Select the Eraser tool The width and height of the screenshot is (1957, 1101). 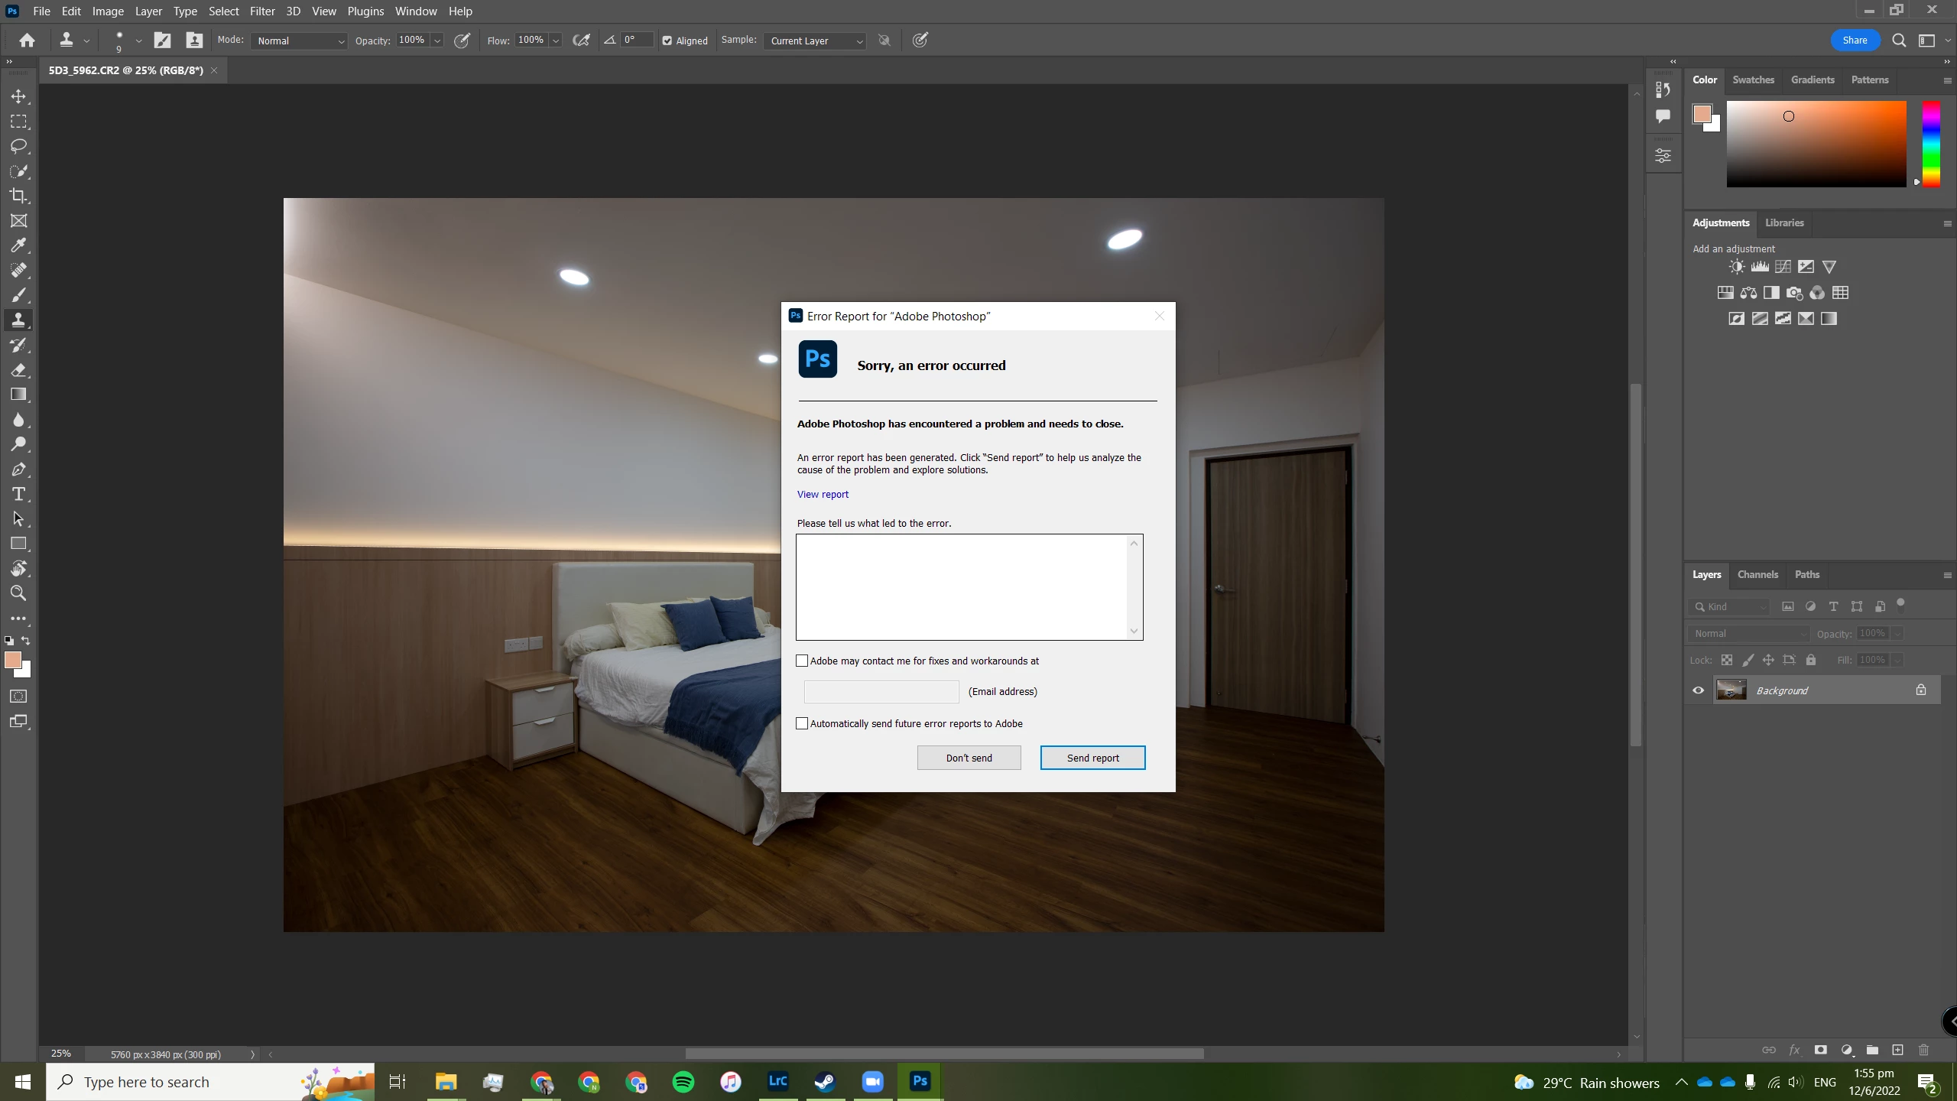[18, 370]
